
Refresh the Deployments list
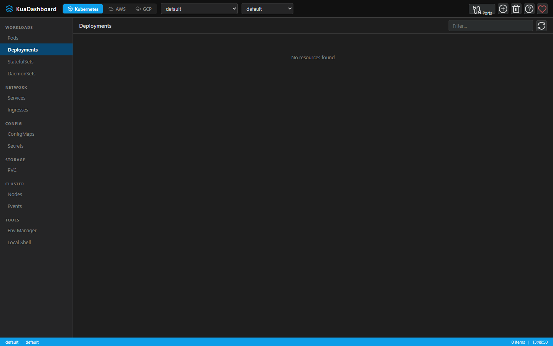[x=541, y=26]
